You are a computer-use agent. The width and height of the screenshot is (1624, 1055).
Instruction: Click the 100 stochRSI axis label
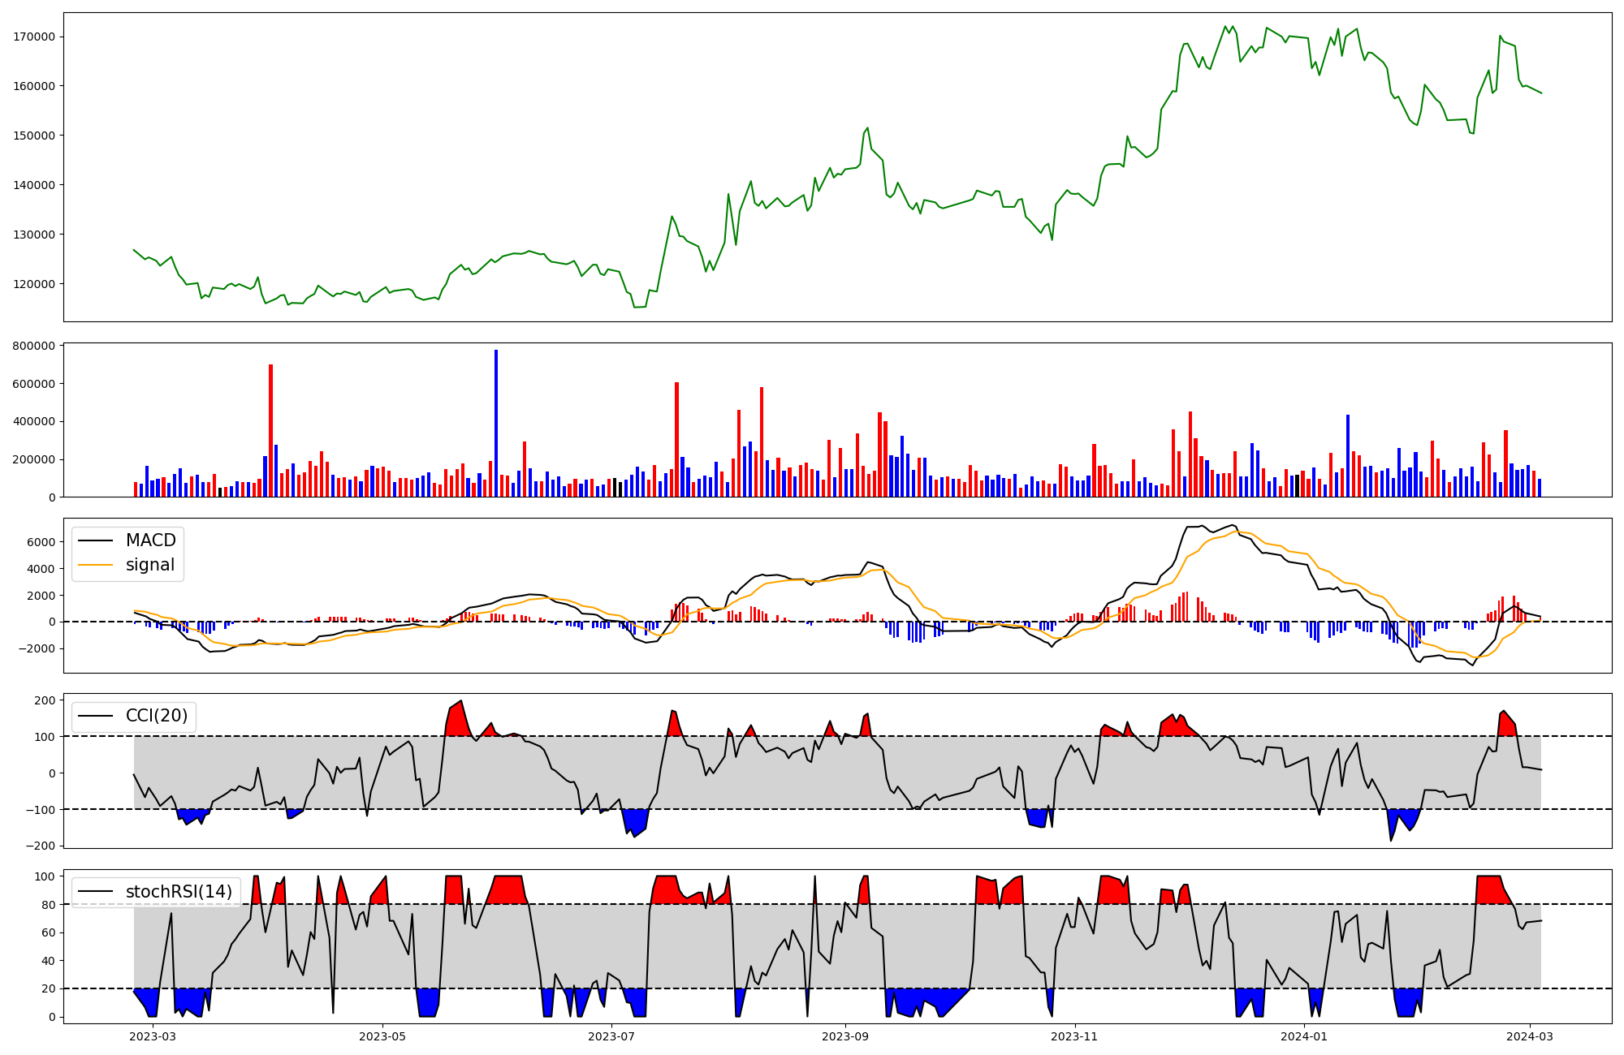point(45,876)
